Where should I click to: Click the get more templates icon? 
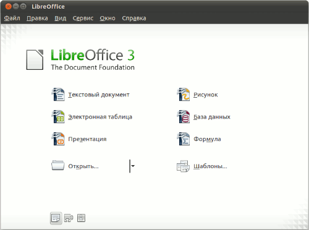(x=56, y=218)
